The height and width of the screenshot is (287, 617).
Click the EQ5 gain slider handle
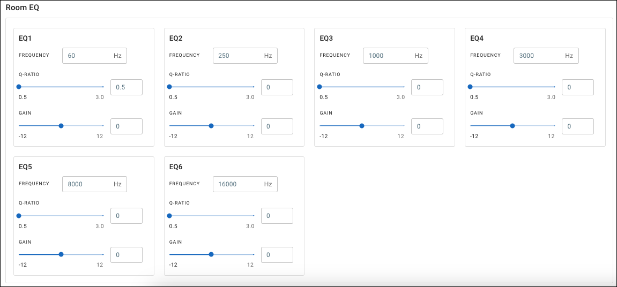[x=61, y=254]
